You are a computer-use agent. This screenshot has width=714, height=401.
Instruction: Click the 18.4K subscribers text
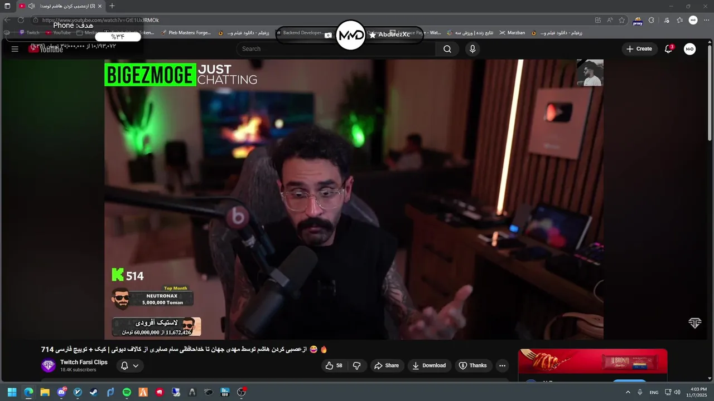click(78, 370)
